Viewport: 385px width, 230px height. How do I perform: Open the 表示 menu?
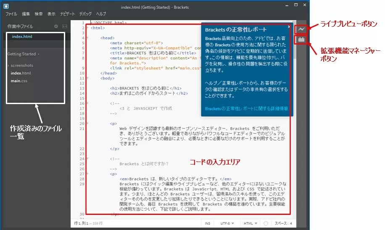[51, 14]
